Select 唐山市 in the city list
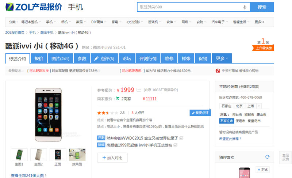292x178 pixels. pyautogui.click(x=261, y=115)
